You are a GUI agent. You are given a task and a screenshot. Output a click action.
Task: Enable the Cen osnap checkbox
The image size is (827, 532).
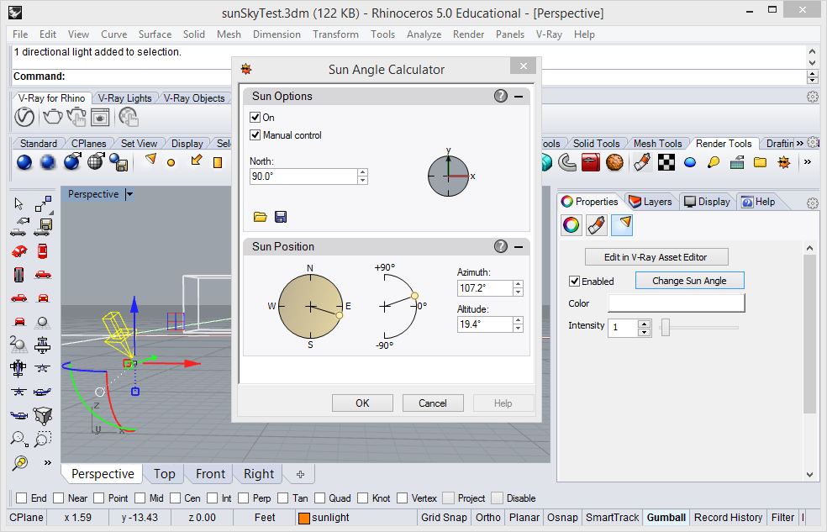pos(176,498)
